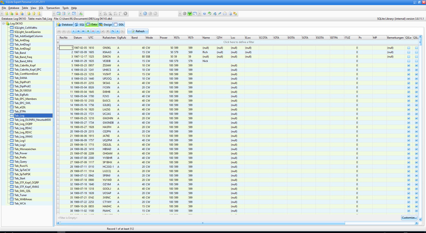Viewport: 426px width, 233px height.
Task: Click the red minus delete record icon
Action: coord(93,31)
